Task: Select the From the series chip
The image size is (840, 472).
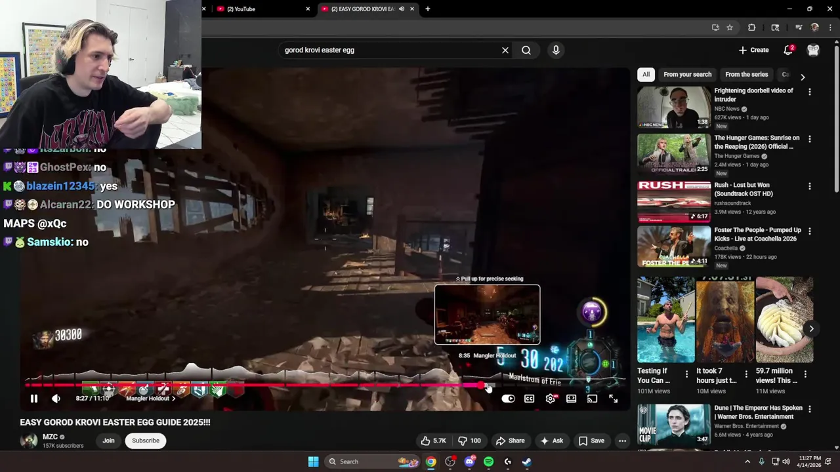Action: point(746,75)
